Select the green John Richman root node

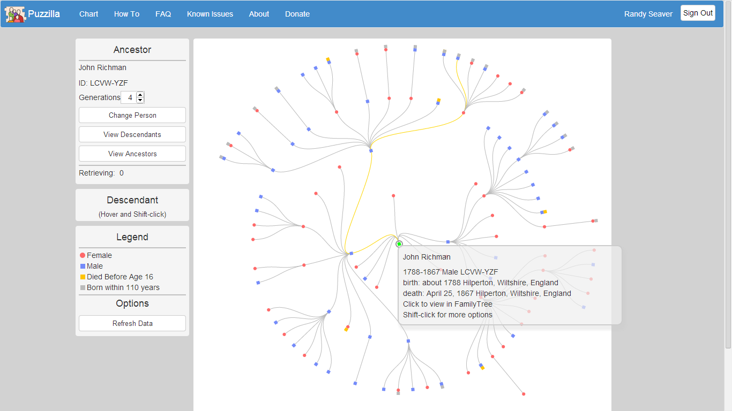(399, 243)
